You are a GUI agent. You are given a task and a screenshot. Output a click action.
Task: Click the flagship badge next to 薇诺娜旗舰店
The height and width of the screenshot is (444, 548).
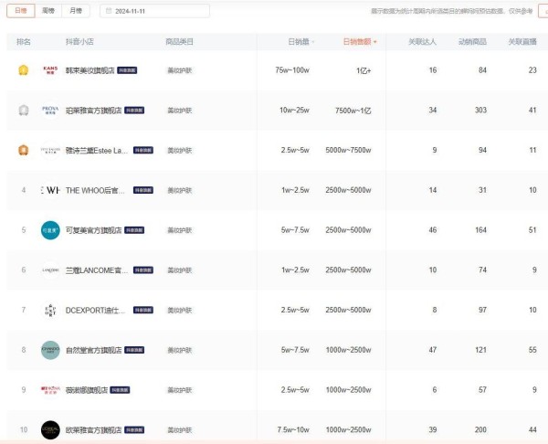[120, 390]
